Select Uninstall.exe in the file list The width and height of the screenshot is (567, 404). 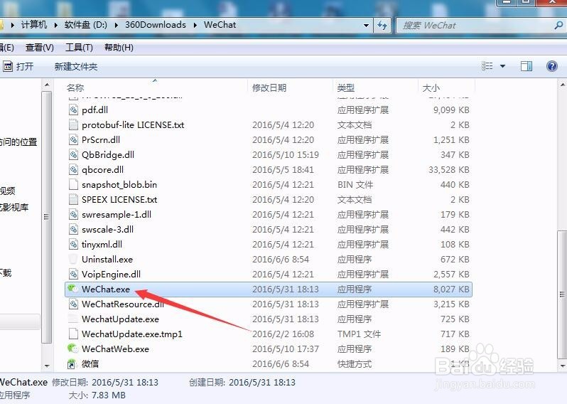(107, 260)
